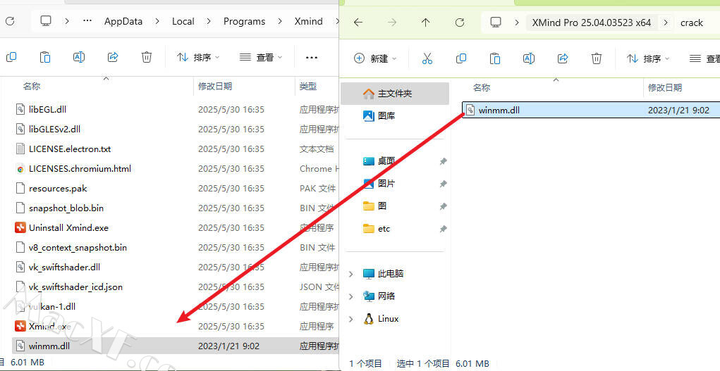Sort by 修改日期 column in left window
720x371 pixels.
pos(215,86)
